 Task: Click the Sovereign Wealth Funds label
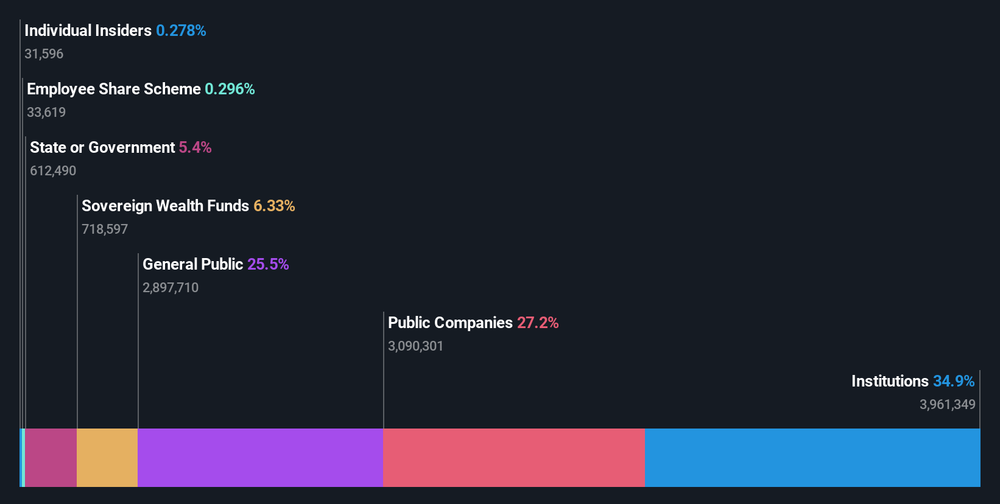[x=166, y=206]
